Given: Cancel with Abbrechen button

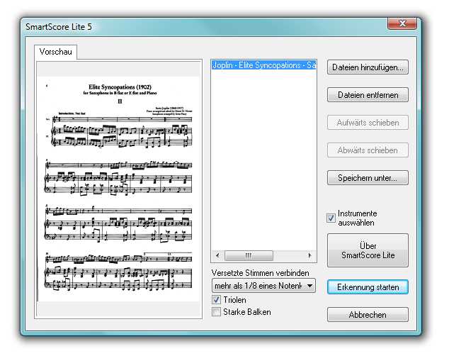Looking at the screenshot, I should (x=368, y=315).
